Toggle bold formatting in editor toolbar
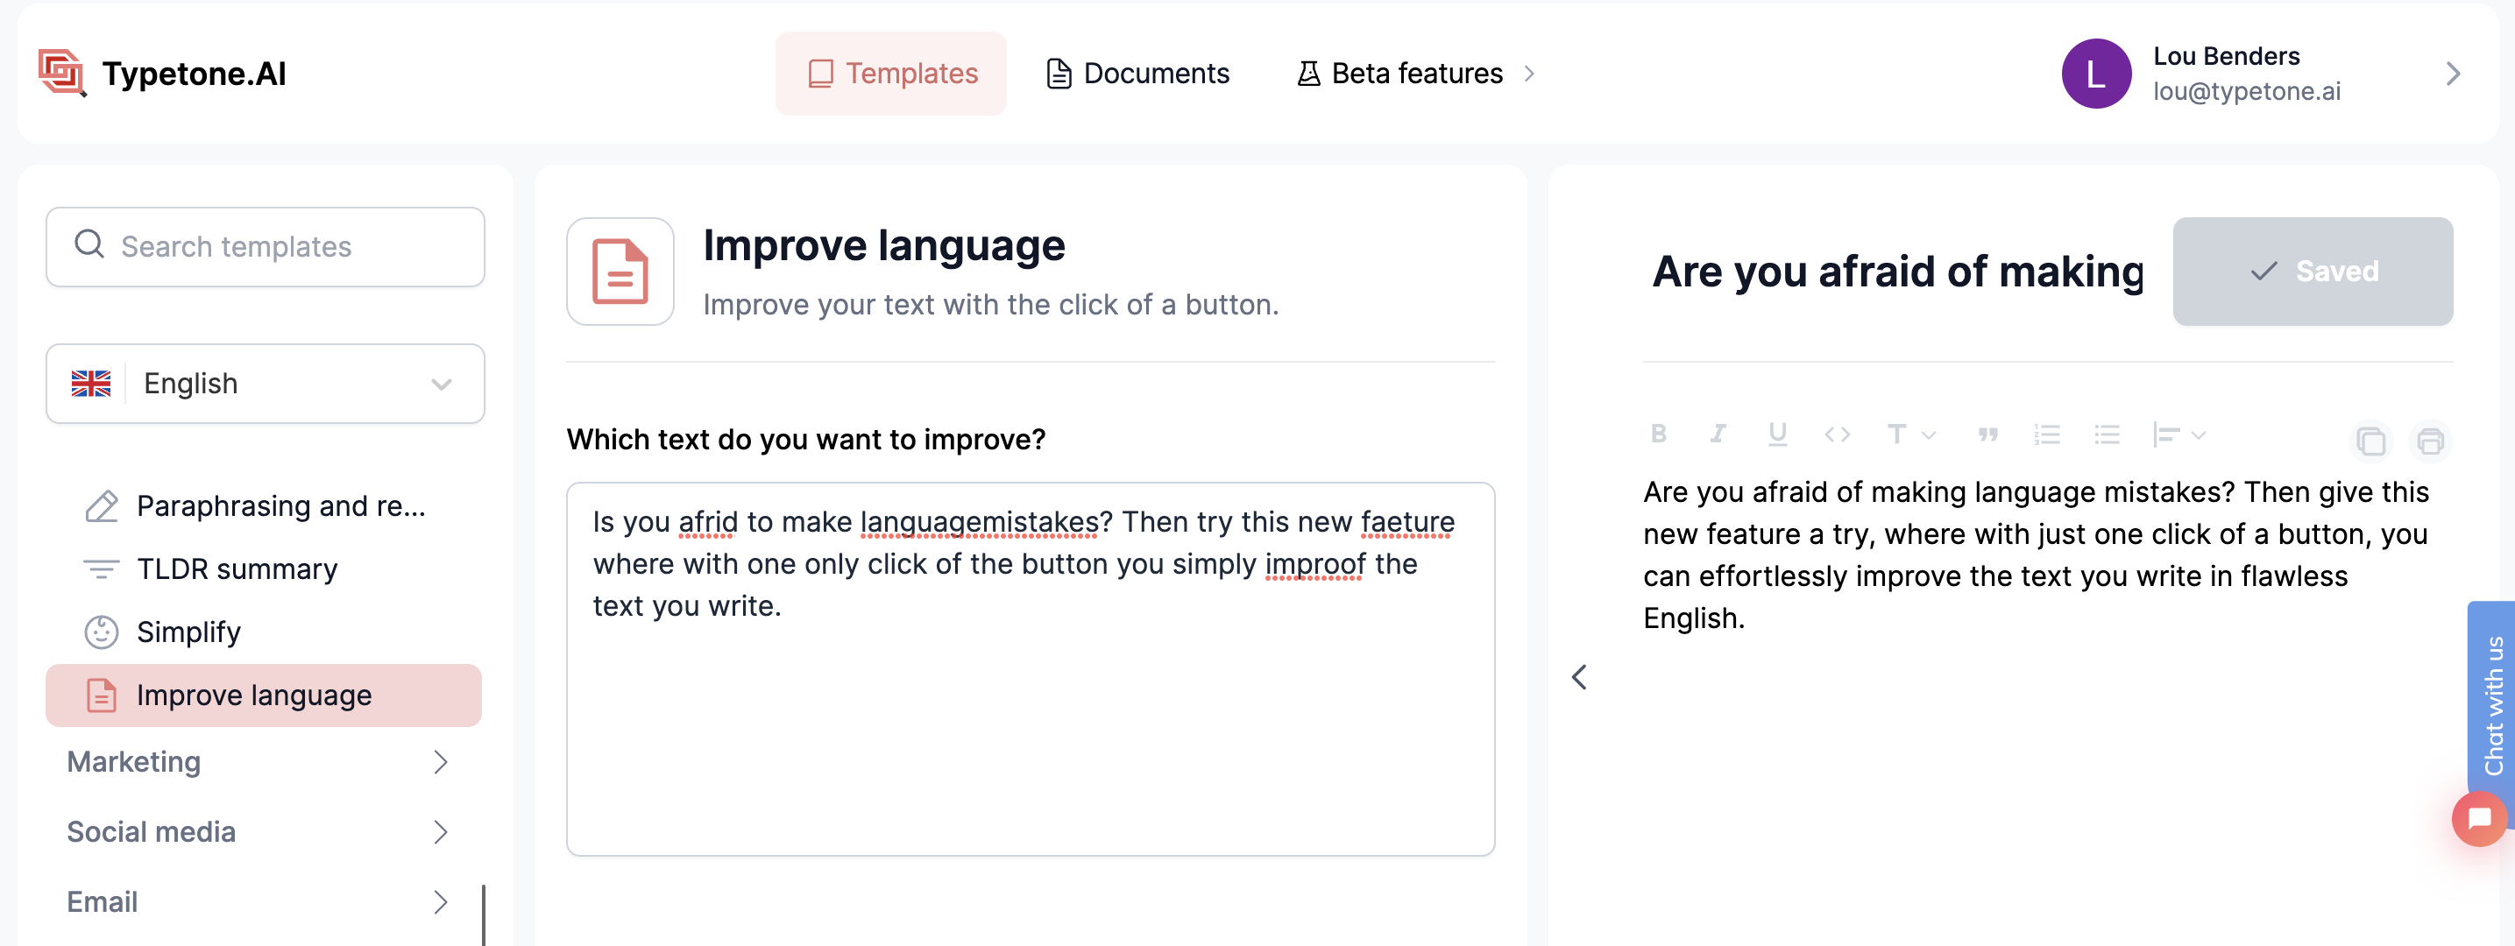Screen dimensions: 2515x946 (x=1658, y=434)
